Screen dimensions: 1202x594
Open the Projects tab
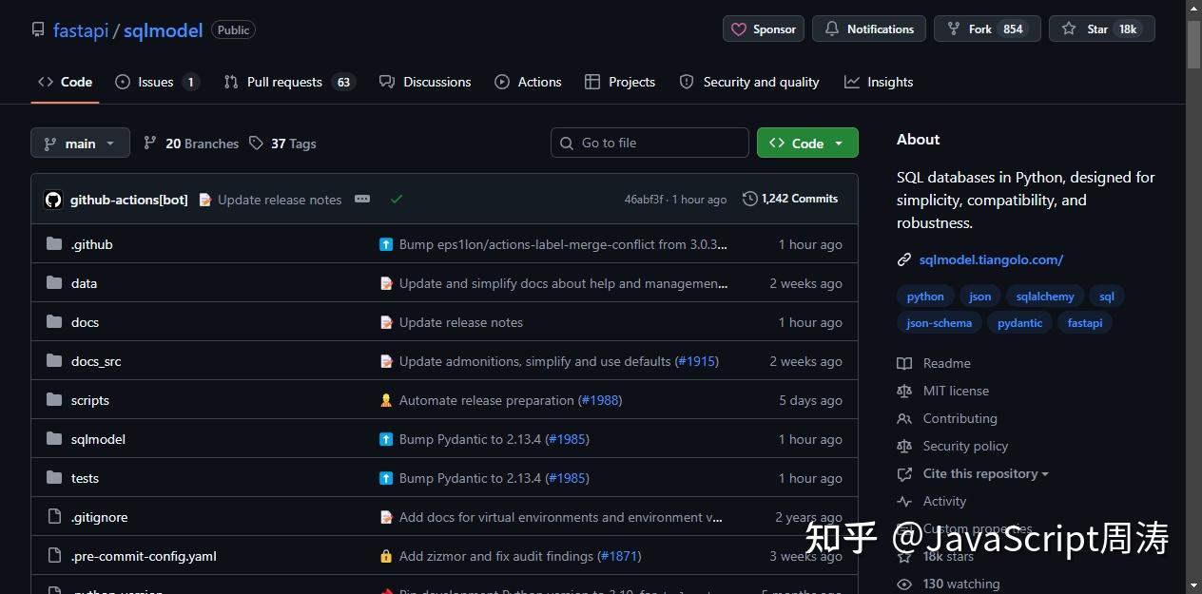[620, 82]
